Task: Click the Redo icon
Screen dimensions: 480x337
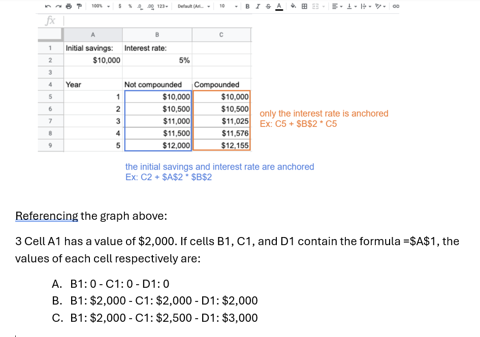Action: click(58, 7)
